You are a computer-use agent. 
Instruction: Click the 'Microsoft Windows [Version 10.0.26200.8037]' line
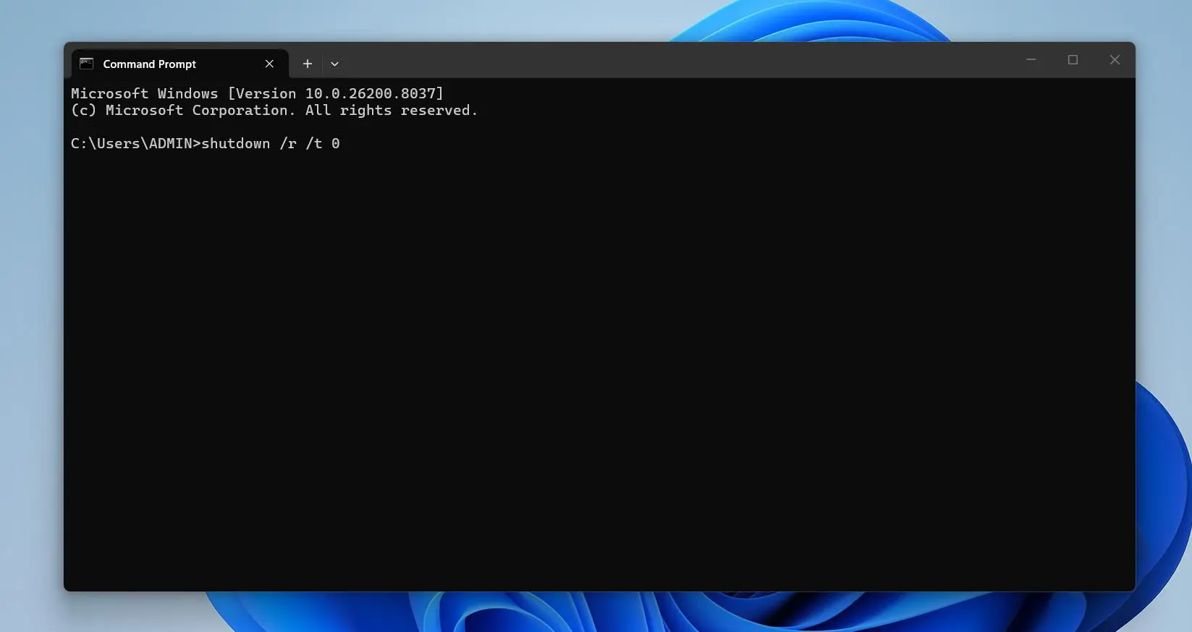click(x=257, y=93)
